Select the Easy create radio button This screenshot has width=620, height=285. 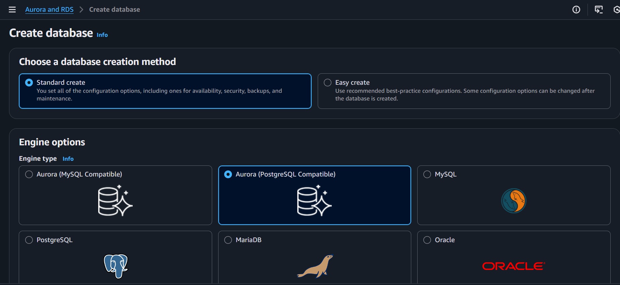tap(328, 82)
